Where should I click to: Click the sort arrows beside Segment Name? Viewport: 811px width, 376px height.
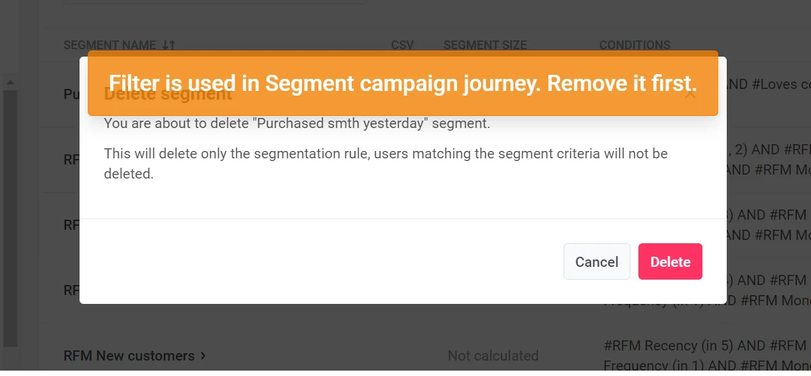tap(169, 45)
